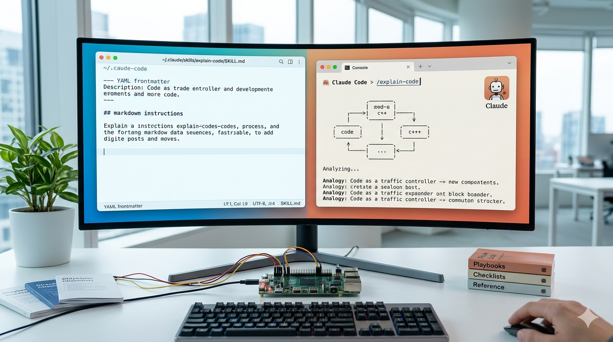The image size is (613, 342).
Task: Add a new console tab
Action: [420, 67]
